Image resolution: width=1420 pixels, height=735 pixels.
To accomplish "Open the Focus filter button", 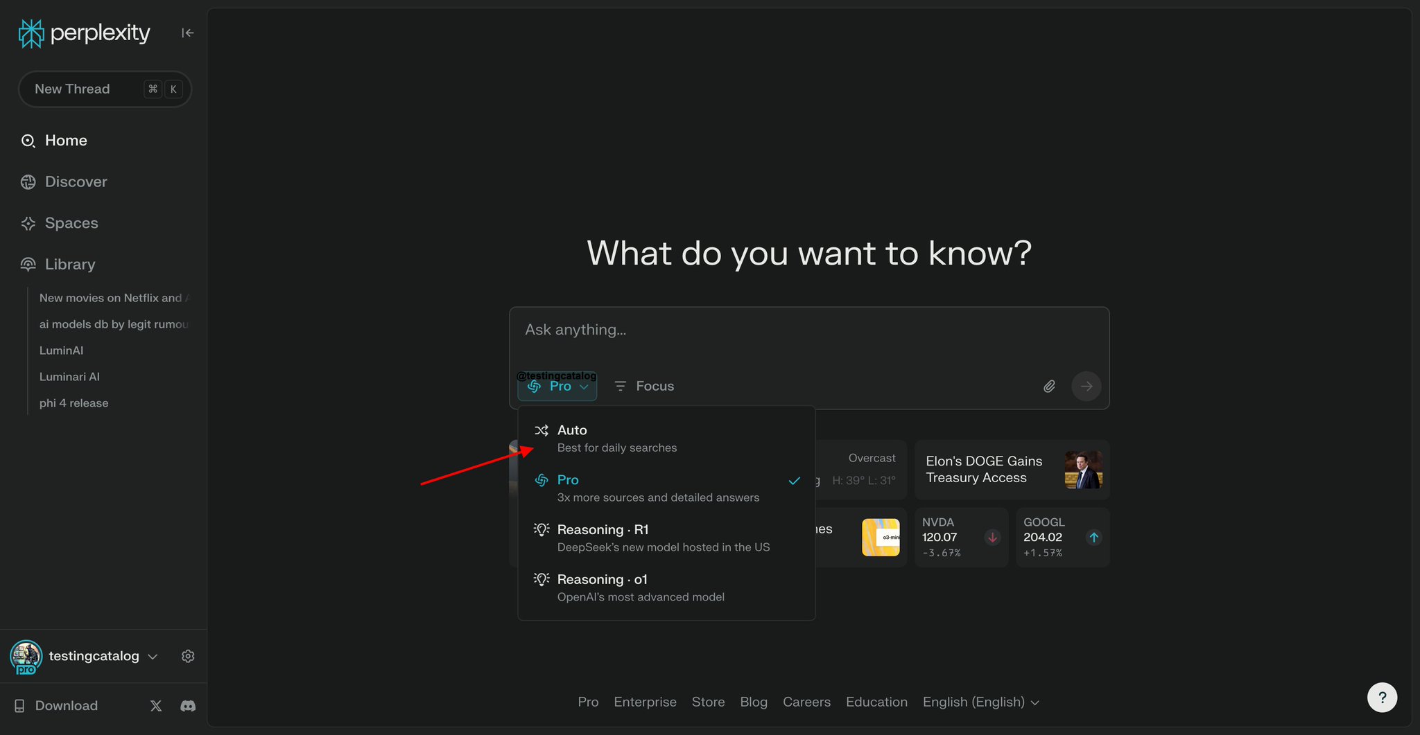I will [x=644, y=386].
